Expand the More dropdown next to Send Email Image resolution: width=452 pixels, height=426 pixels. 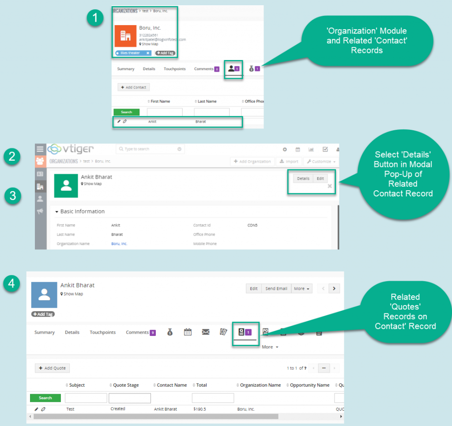[301, 289]
